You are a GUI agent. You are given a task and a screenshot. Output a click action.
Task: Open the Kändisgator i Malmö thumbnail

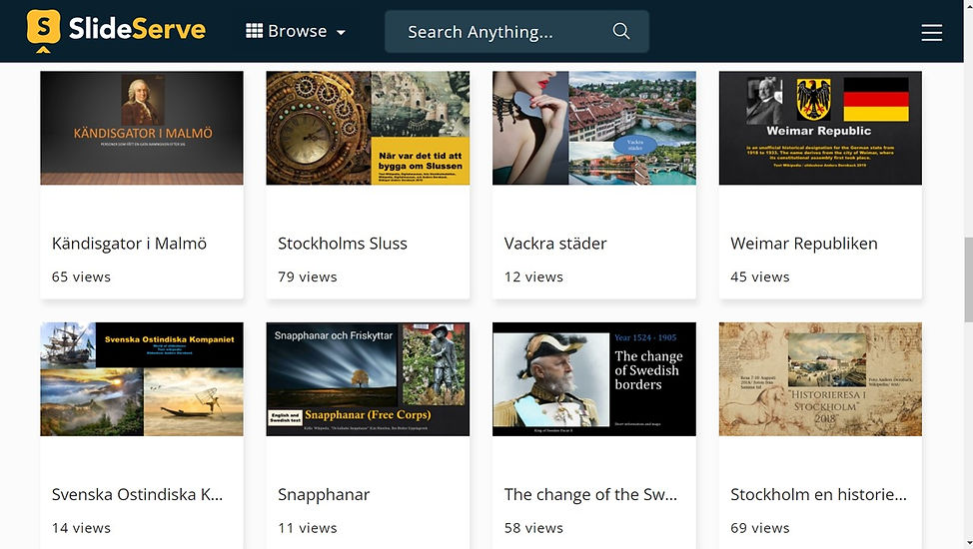142,128
